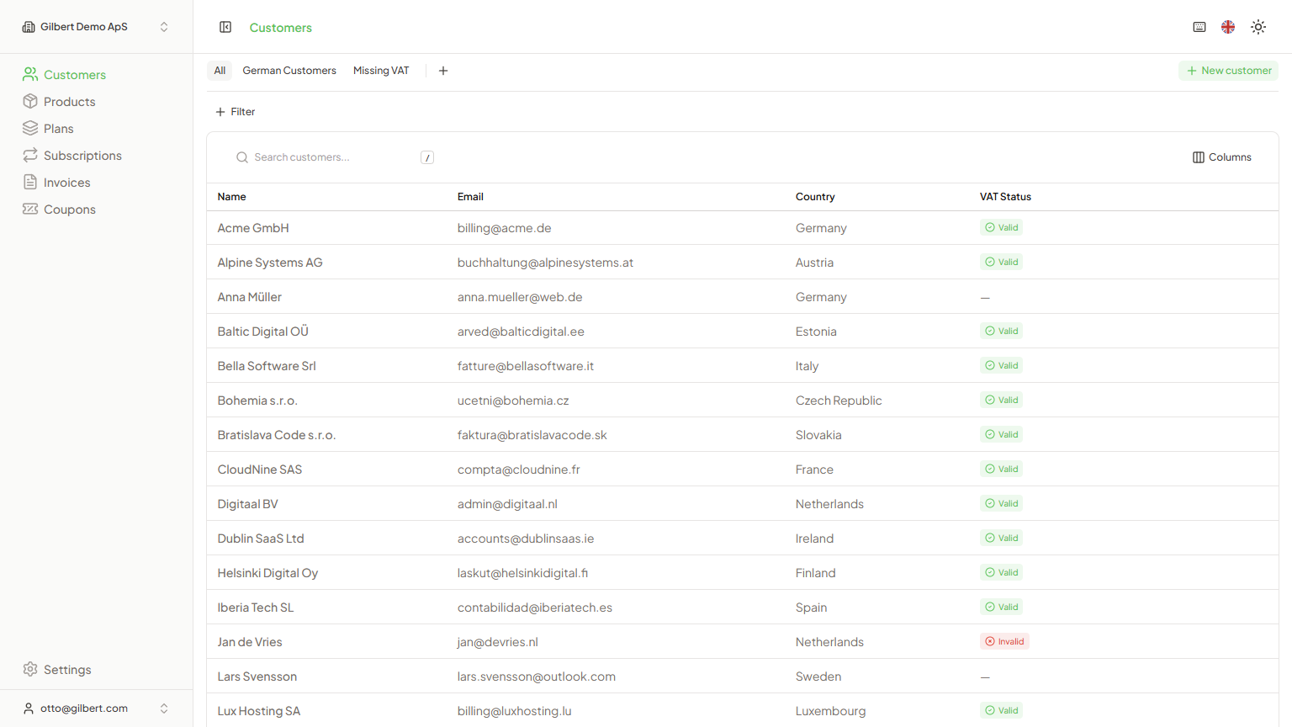Image resolution: width=1292 pixels, height=727 pixels.
Task: Switch to Missing VAT tab
Action: (x=381, y=71)
